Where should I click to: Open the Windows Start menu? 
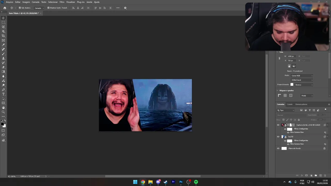[135, 182]
